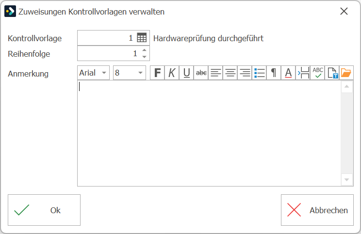The image size is (361, 234).
Task: Center align the text
Action: 230,73
